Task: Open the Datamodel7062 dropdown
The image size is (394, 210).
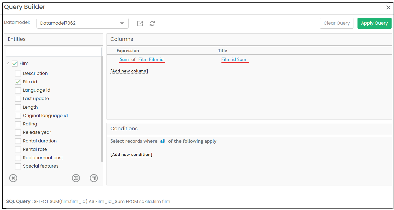Action: click(x=82, y=23)
